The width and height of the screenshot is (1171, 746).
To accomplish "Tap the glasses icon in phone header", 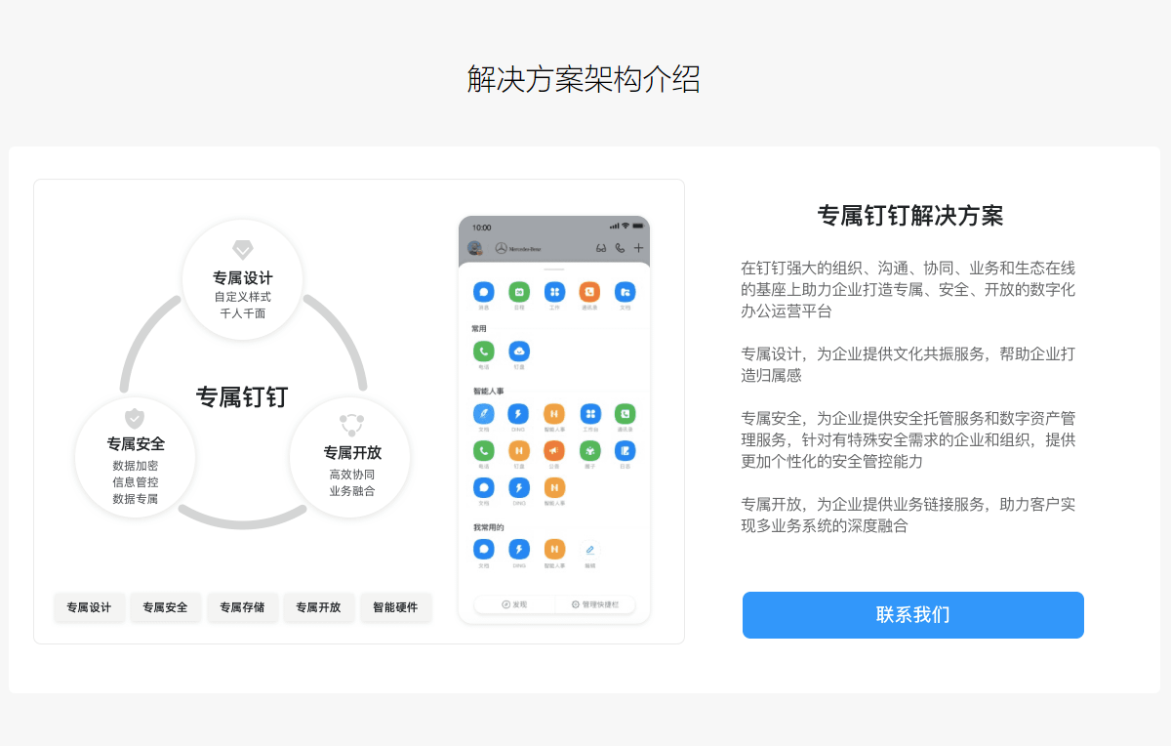I will coord(601,248).
